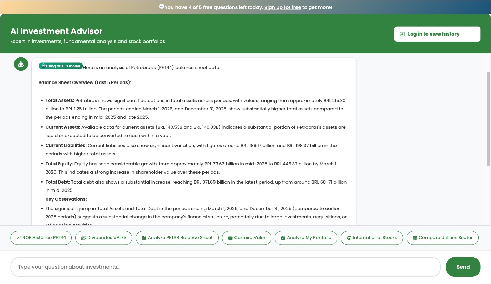
Task: Click the document icon on Analyze PETR4 Balance Sheet
Action: click(x=144, y=238)
